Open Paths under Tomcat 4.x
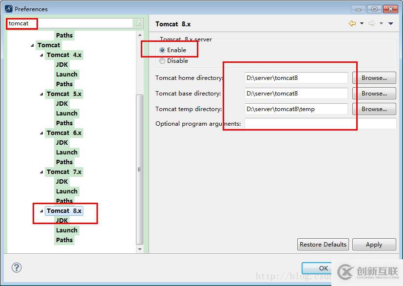403x286 pixels. pos(64,84)
